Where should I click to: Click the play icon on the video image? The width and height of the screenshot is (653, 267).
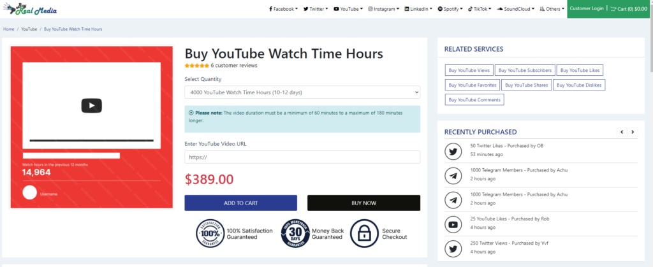click(x=92, y=106)
